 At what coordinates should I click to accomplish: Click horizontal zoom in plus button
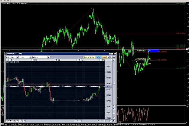(x=111, y=121)
